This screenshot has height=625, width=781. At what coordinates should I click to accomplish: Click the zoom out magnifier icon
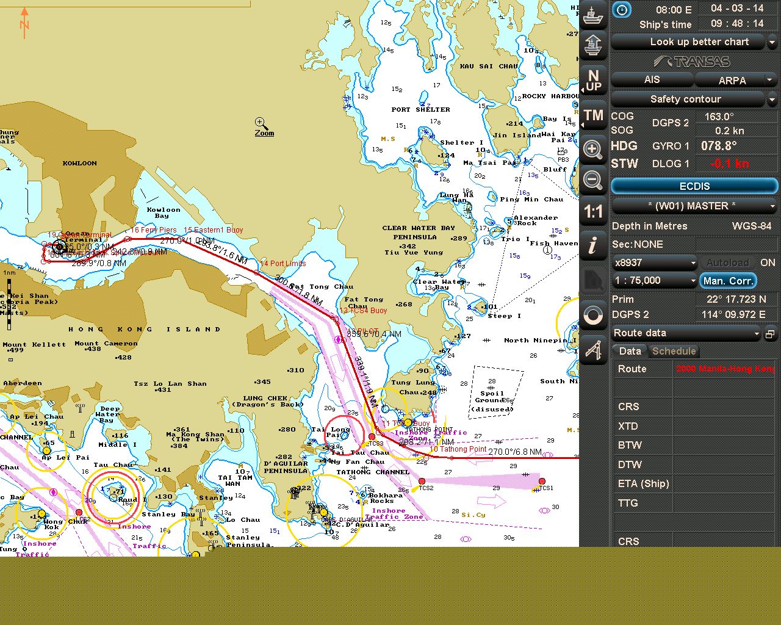[592, 180]
